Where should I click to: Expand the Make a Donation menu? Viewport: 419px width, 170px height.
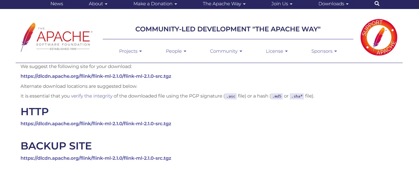coord(155,4)
